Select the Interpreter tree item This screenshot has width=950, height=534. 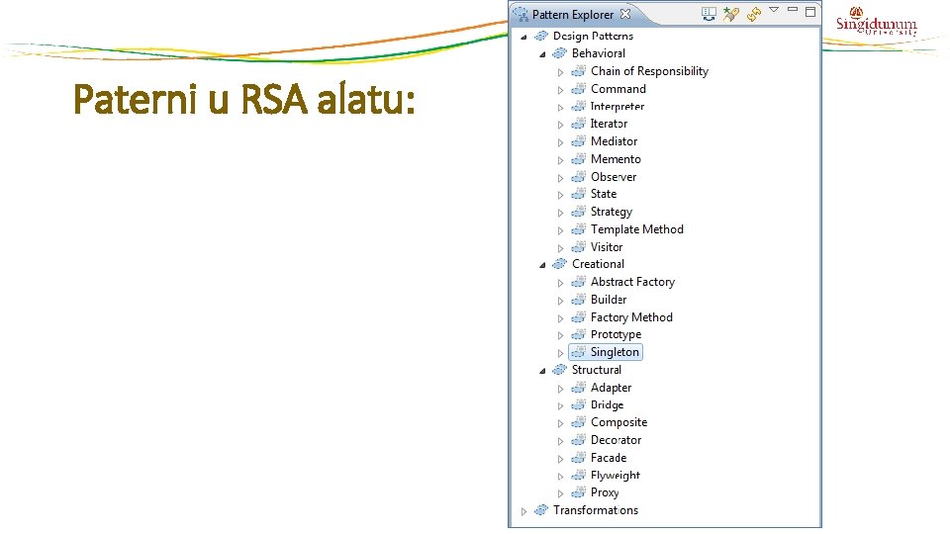click(x=617, y=107)
